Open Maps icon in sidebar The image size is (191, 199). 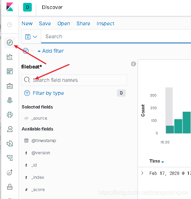pyautogui.click(x=10, y=100)
